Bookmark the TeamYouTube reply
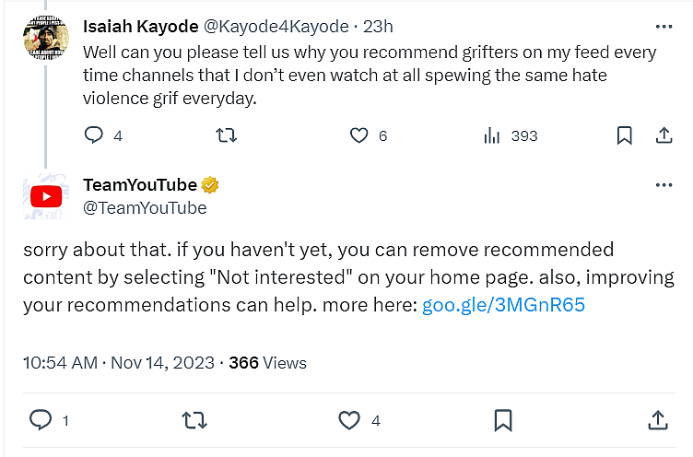The height and width of the screenshot is (457, 693). click(x=502, y=420)
